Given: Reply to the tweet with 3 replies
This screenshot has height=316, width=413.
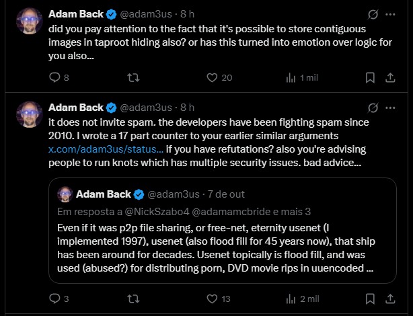Looking at the screenshot, I should (55, 299).
